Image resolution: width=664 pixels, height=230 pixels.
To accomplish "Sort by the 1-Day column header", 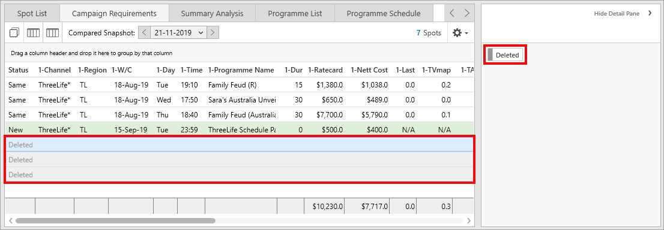I will [x=166, y=69].
